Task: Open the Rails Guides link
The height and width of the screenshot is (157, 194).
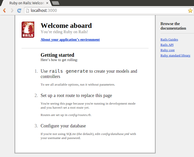Action: 169,40
